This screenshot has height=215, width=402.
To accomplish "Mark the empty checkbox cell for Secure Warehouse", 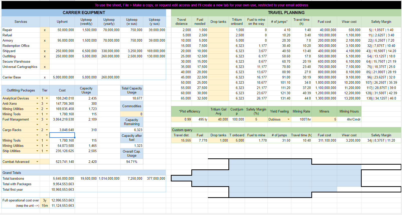I will pyautogui.click(x=45, y=62).
